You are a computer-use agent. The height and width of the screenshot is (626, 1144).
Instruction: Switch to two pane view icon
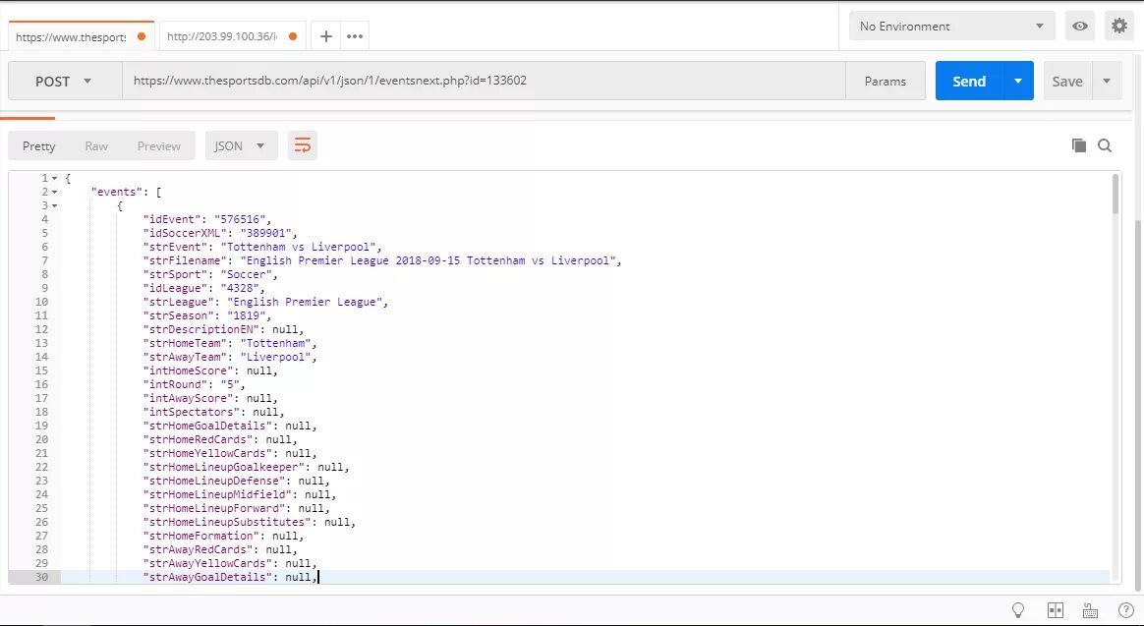pos(1055,610)
